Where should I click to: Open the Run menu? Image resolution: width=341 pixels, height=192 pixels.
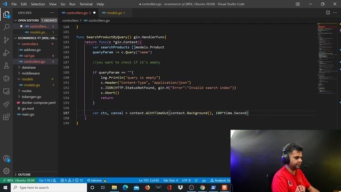coord(72,4)
